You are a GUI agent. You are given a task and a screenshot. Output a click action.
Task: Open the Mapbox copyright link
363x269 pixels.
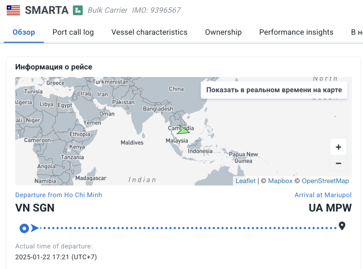277,180
